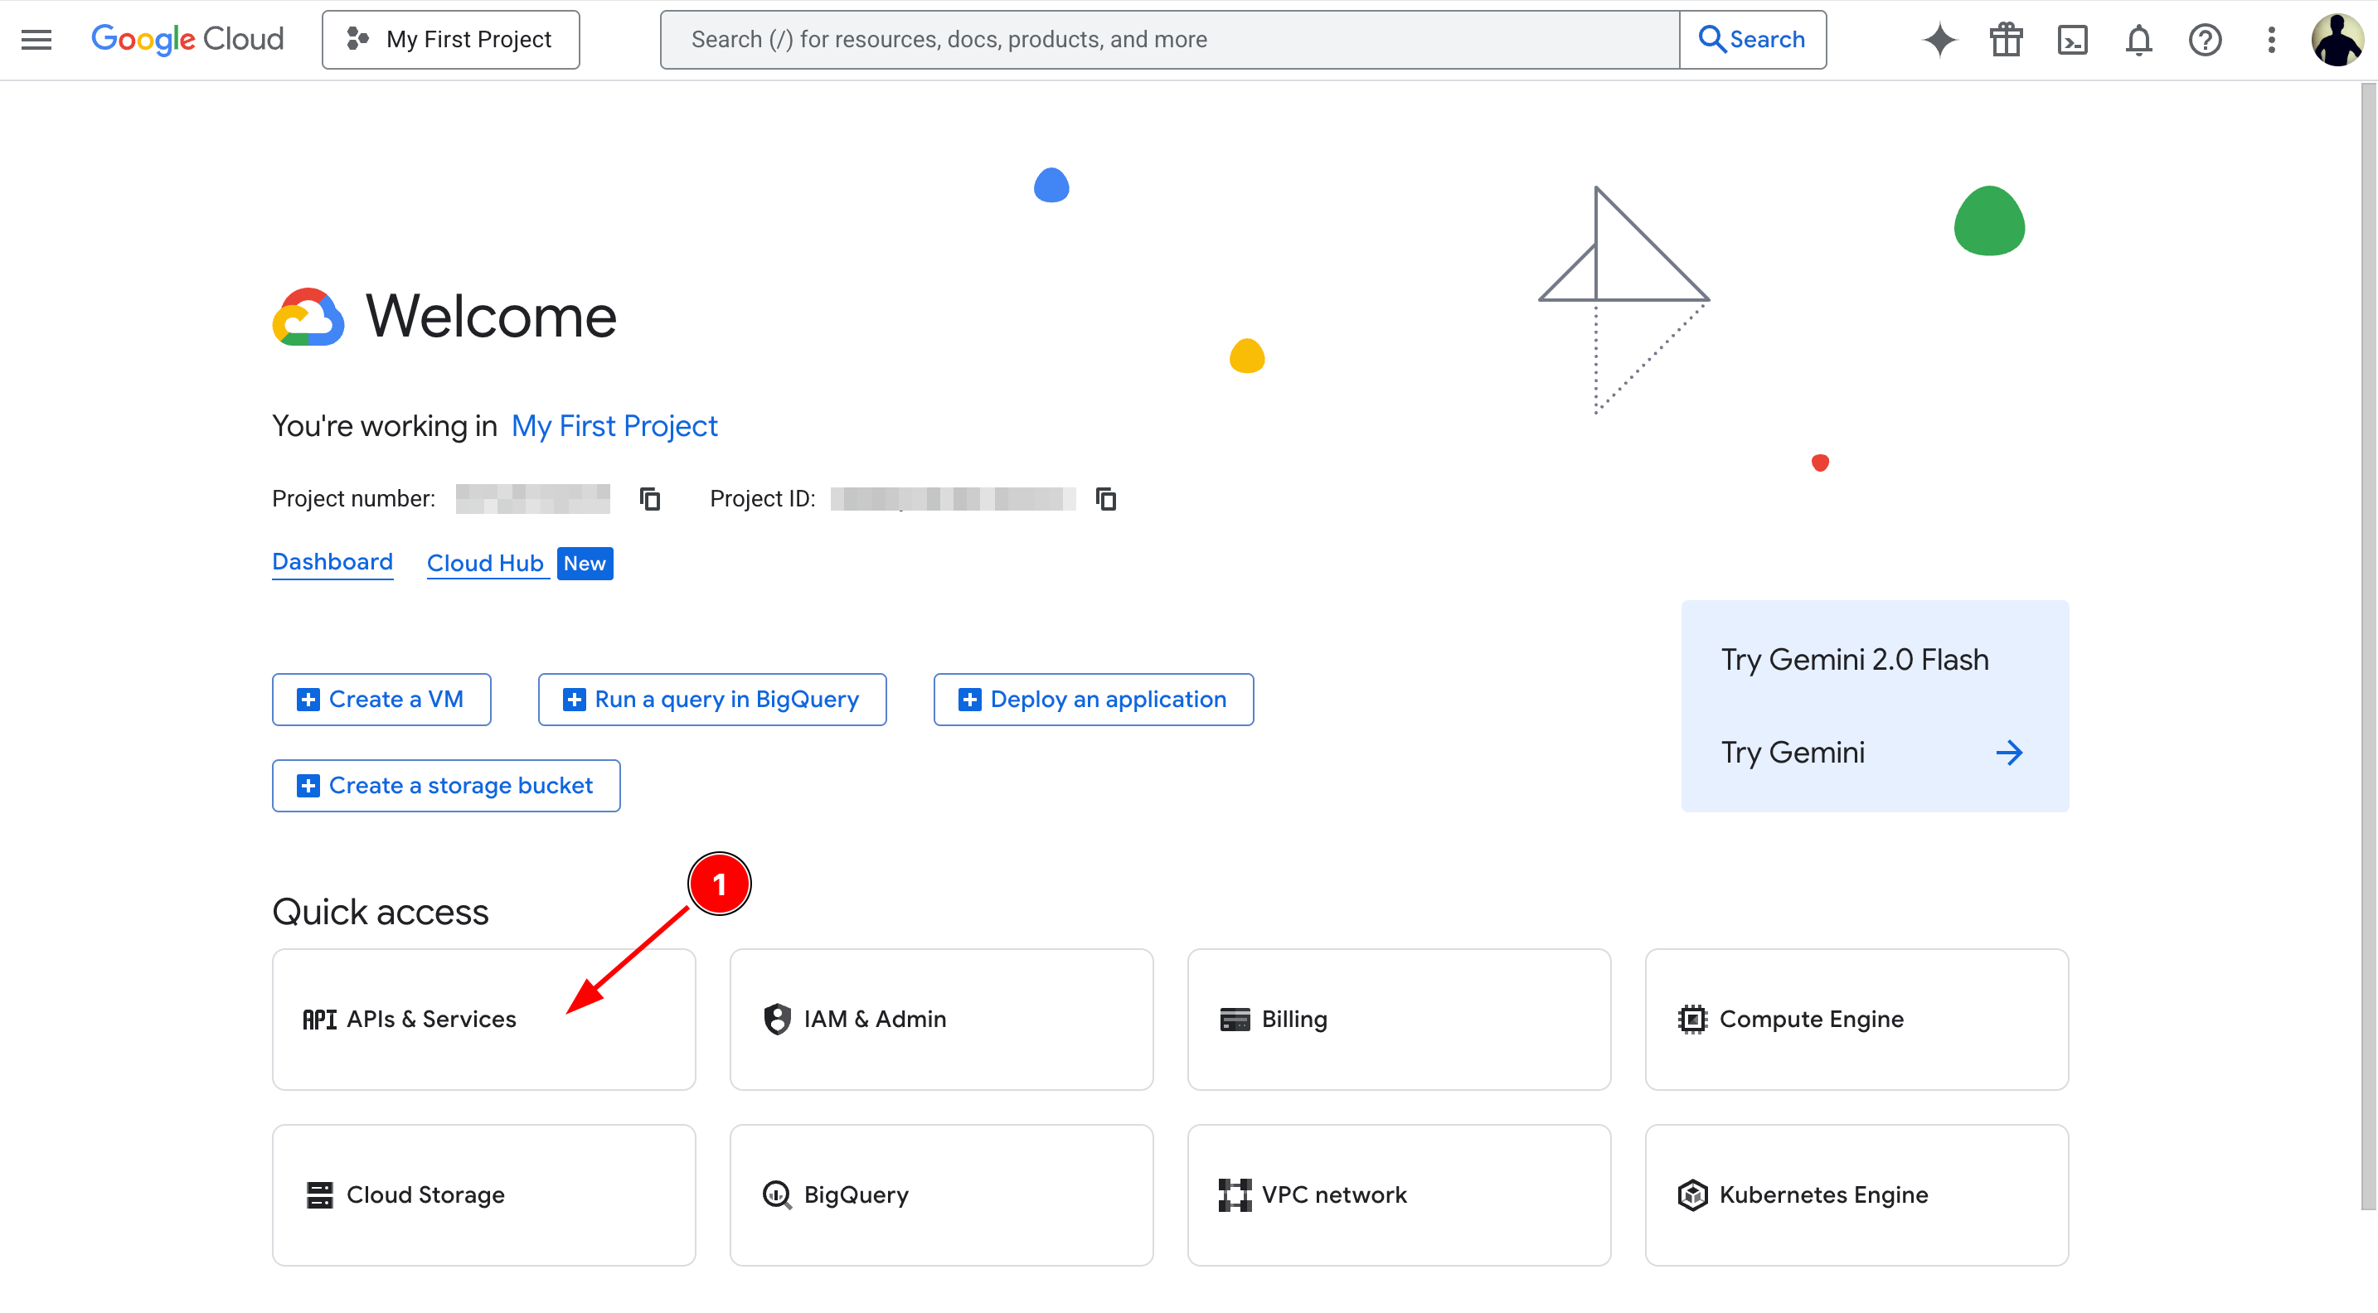
Task: Click the Try Gemini arrow
Action: tap(2009, 753)
